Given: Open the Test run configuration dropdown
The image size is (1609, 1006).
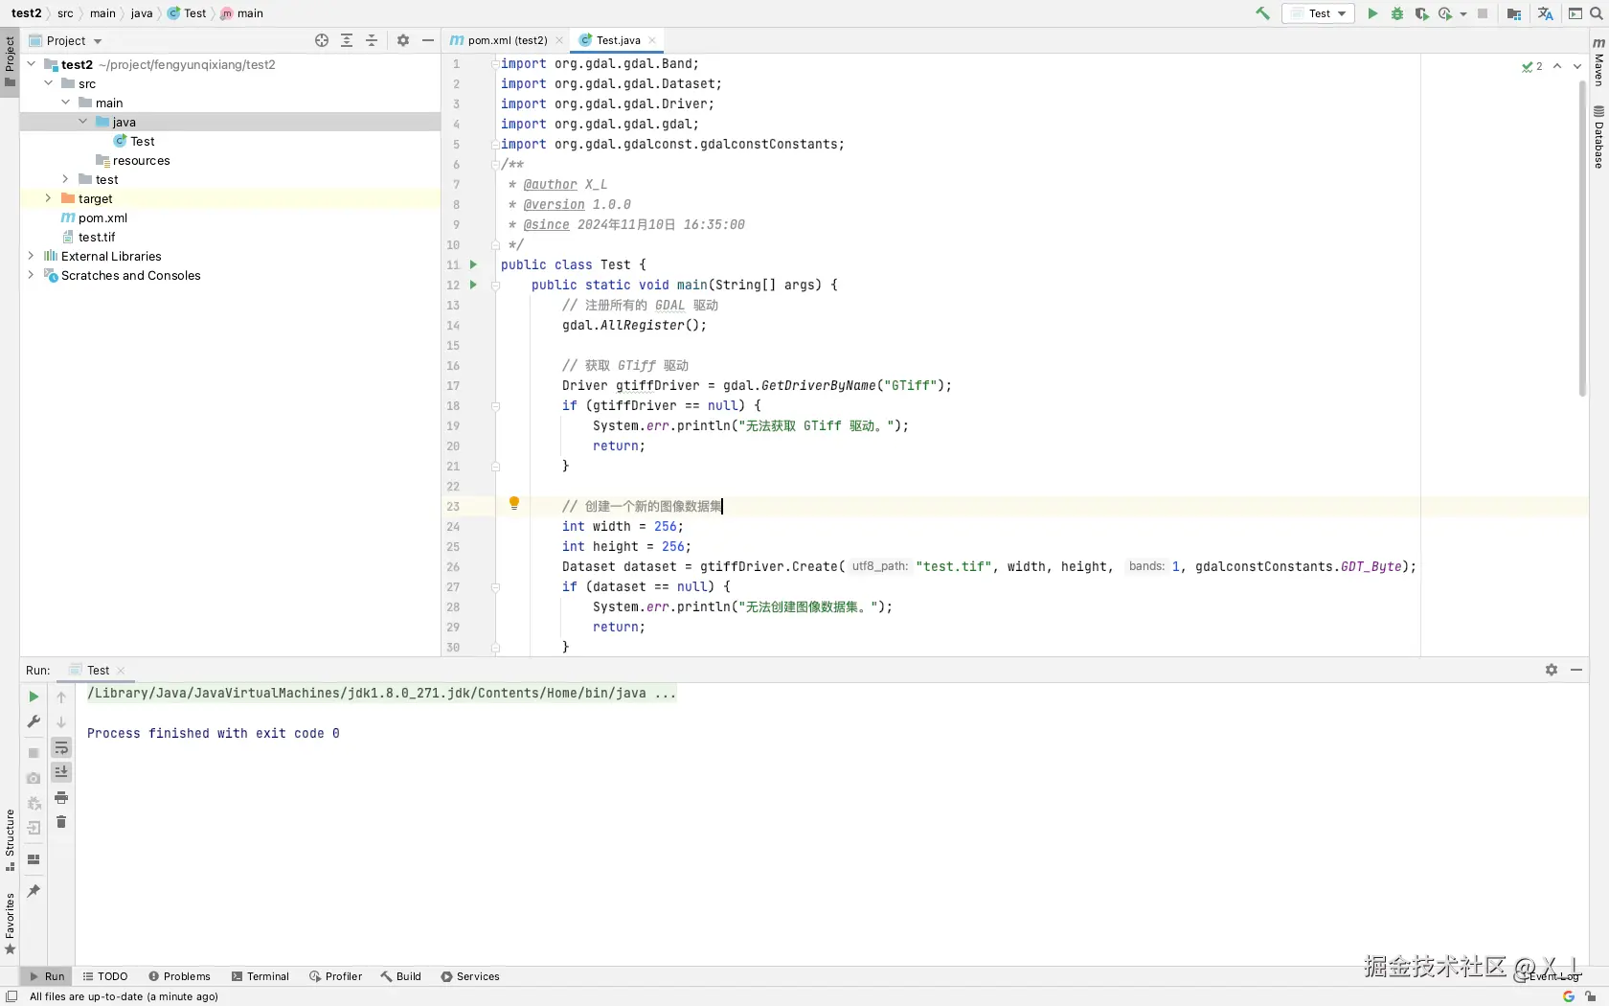Looking at the screenshot, I should [x=1319, y=13].
